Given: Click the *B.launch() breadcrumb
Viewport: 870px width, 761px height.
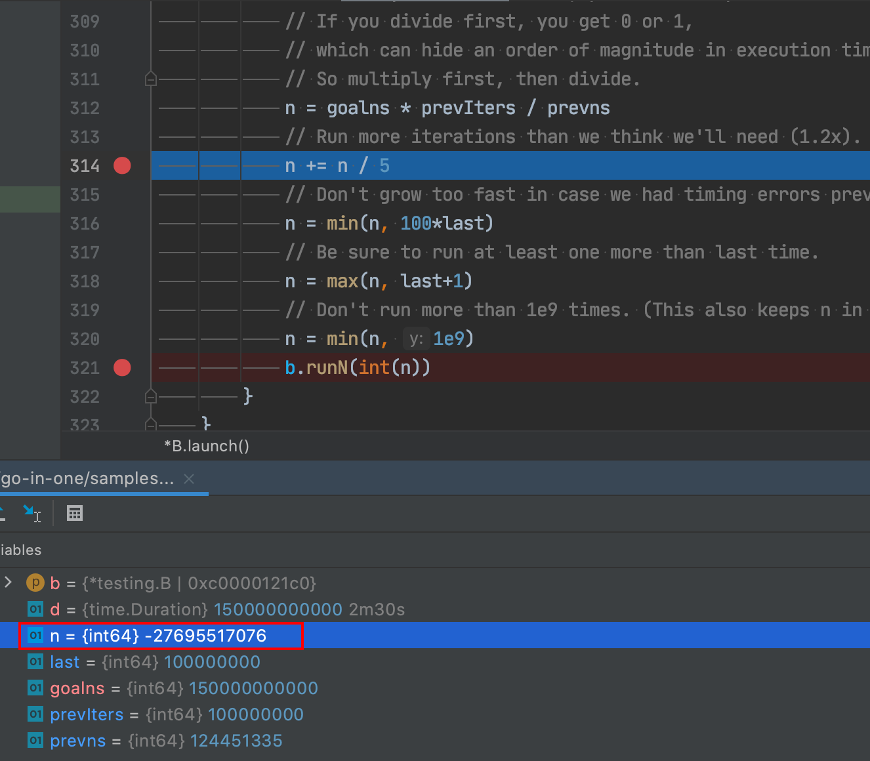Looking at the screenshot, I should [x=207, y=446].
